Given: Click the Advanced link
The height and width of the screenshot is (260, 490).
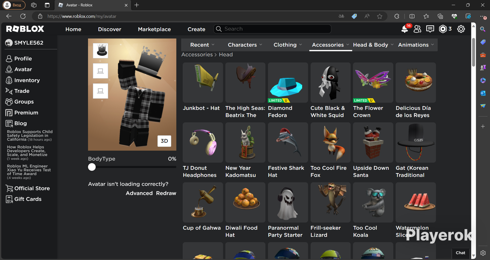Looking at the screenshot, I should [x=139, y=193].
